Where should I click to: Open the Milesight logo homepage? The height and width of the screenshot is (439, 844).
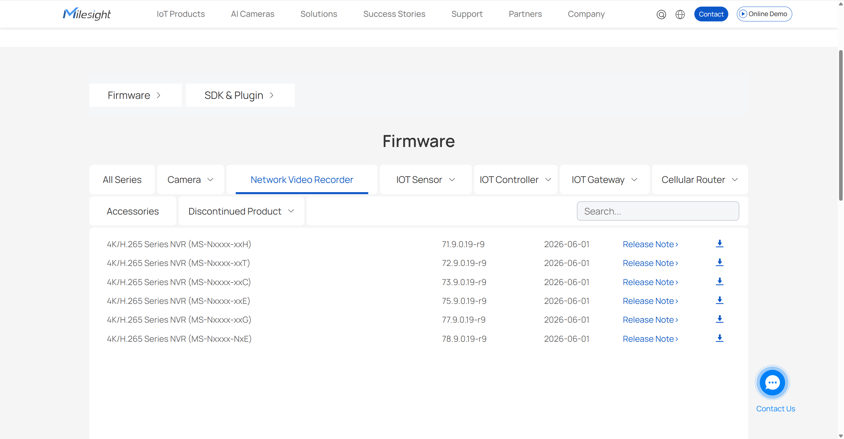pyautogui.click(x=87, y=14)
